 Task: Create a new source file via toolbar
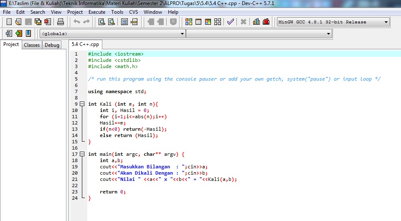tap(9, 22)
